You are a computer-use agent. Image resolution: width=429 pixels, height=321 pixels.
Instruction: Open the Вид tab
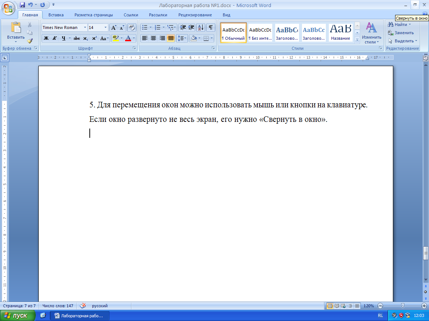226,15
